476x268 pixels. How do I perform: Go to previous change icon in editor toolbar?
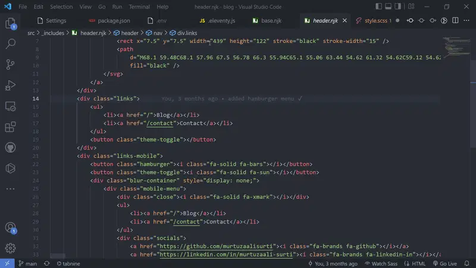click(x=410, y=20)
